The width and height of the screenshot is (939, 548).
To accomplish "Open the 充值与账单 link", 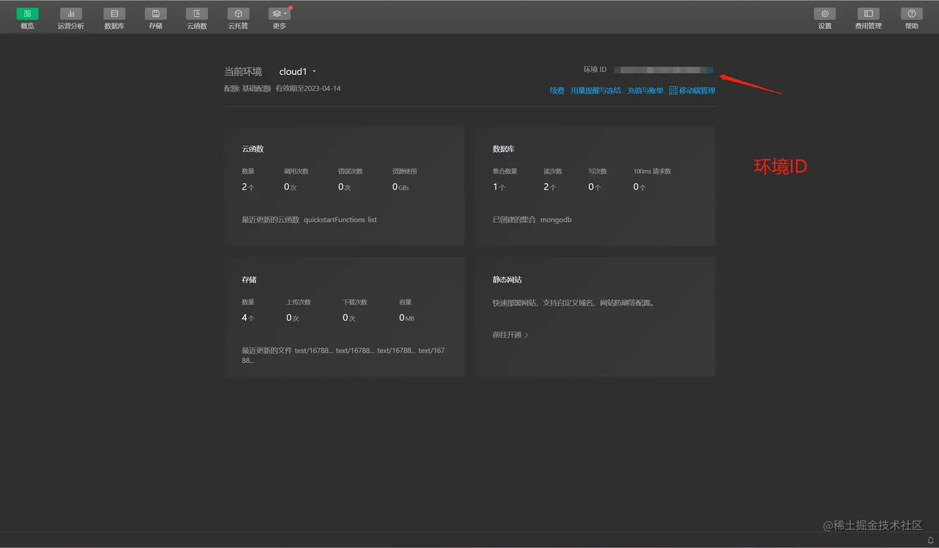I will point(645,91).
